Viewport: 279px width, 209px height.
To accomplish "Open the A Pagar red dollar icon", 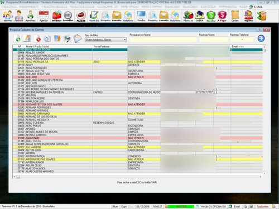I will (x=222, y=16).
